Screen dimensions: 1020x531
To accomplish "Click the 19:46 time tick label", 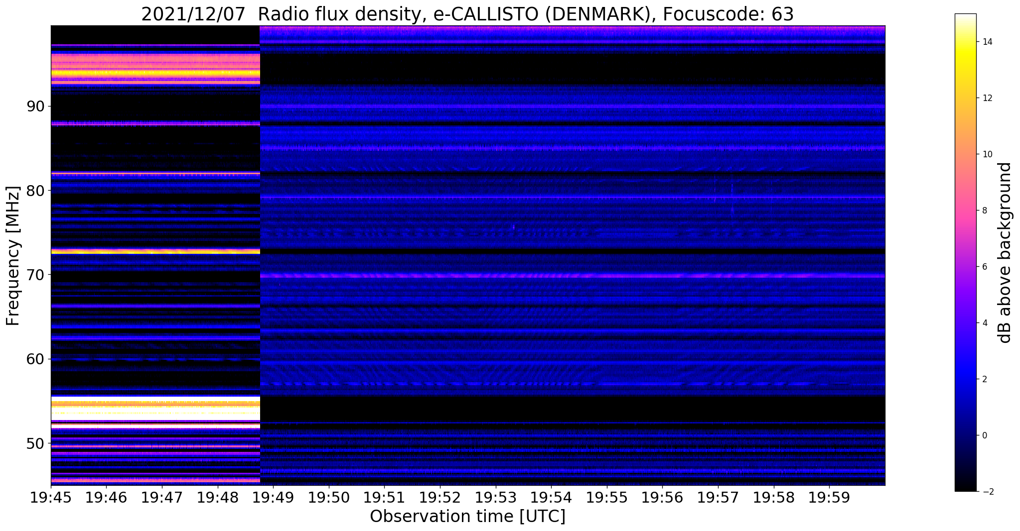I will click(x=106, y=497).
